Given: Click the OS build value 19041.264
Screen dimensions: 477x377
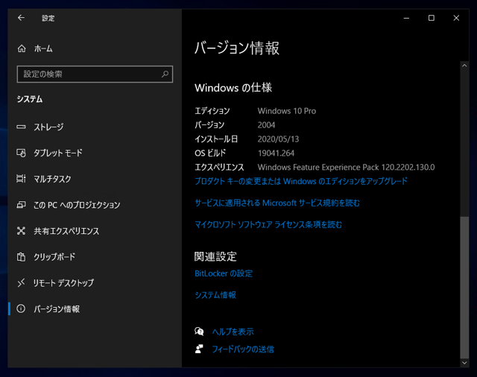Looking at the screenshot, I should pyautogui.click(x=277, y=153).
